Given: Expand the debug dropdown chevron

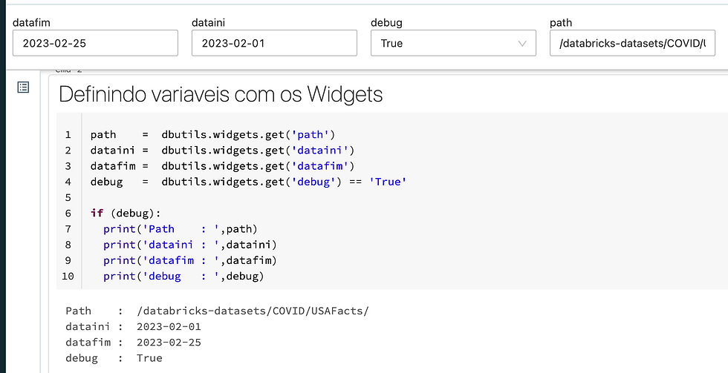Looking at the screenshot, I should point(521,44).
